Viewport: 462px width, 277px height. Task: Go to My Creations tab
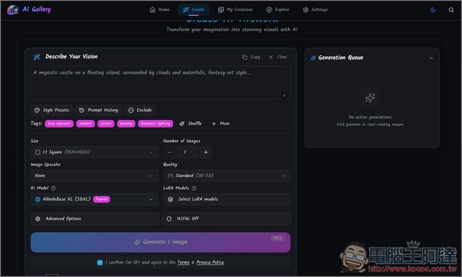coord(235,10)
